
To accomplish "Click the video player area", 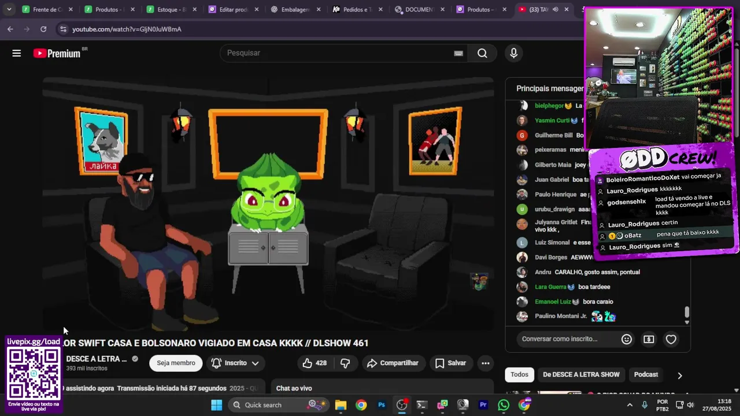I will (x=268, y=203).
